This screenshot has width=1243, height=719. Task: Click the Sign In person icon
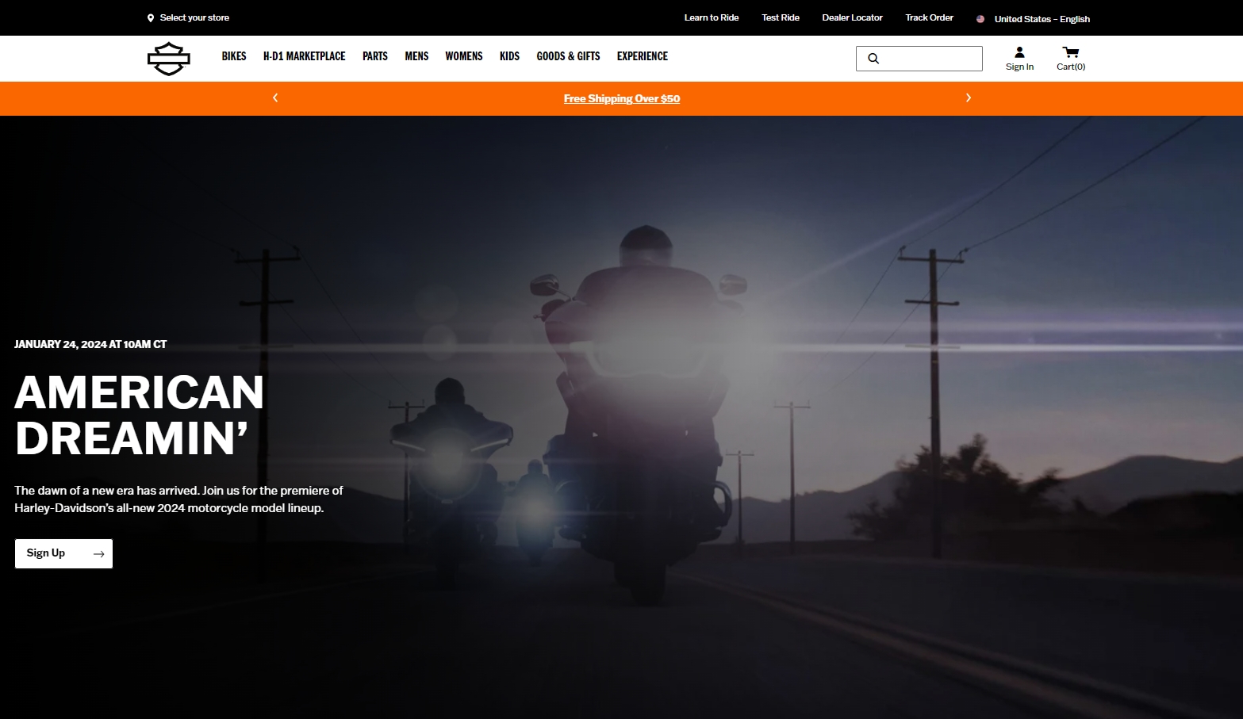click(x=1019, y=52)
